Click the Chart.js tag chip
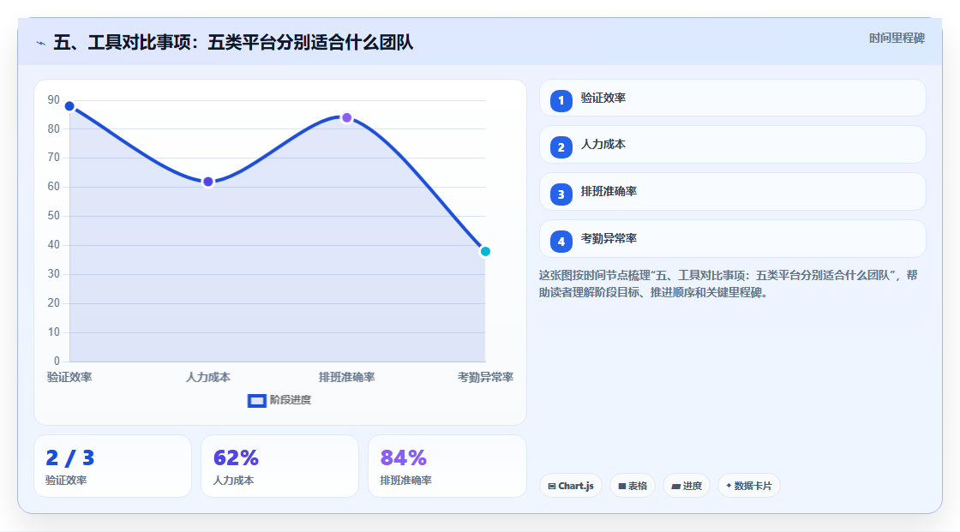 571,486
